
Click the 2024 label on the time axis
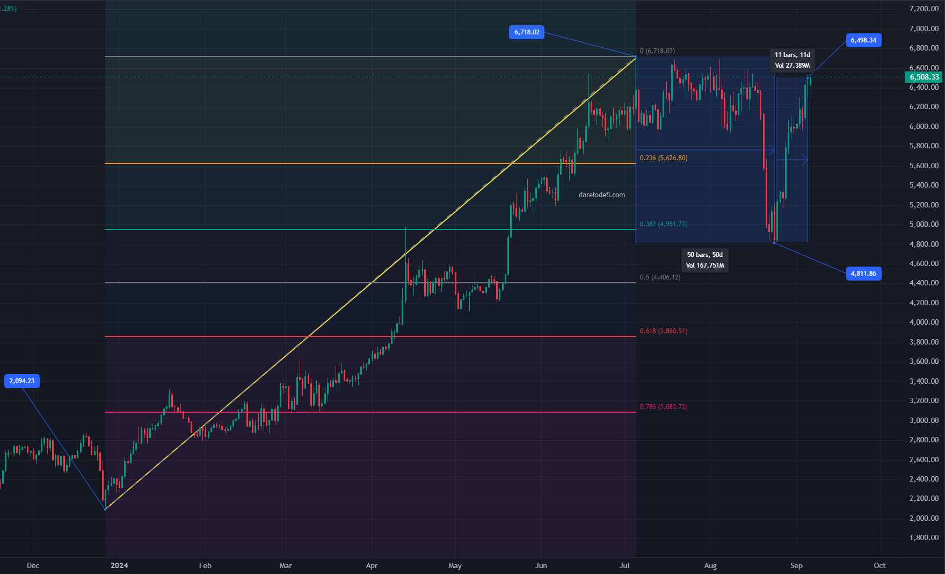[x=119, y=565]
